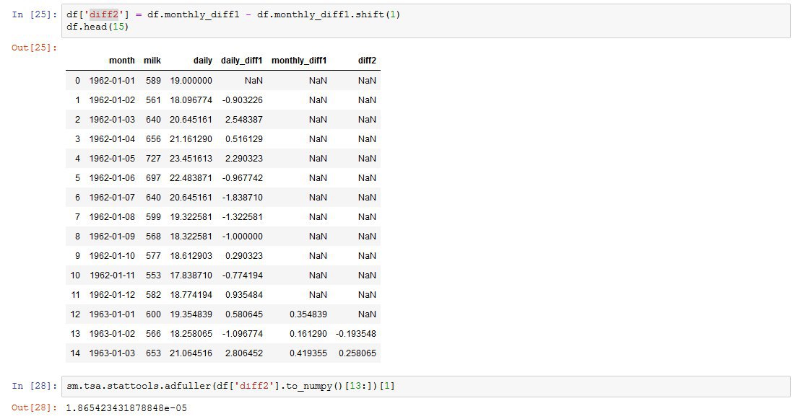Click daily value 18.612903
This screenshot has width=806, height=419.
(191, 256)
